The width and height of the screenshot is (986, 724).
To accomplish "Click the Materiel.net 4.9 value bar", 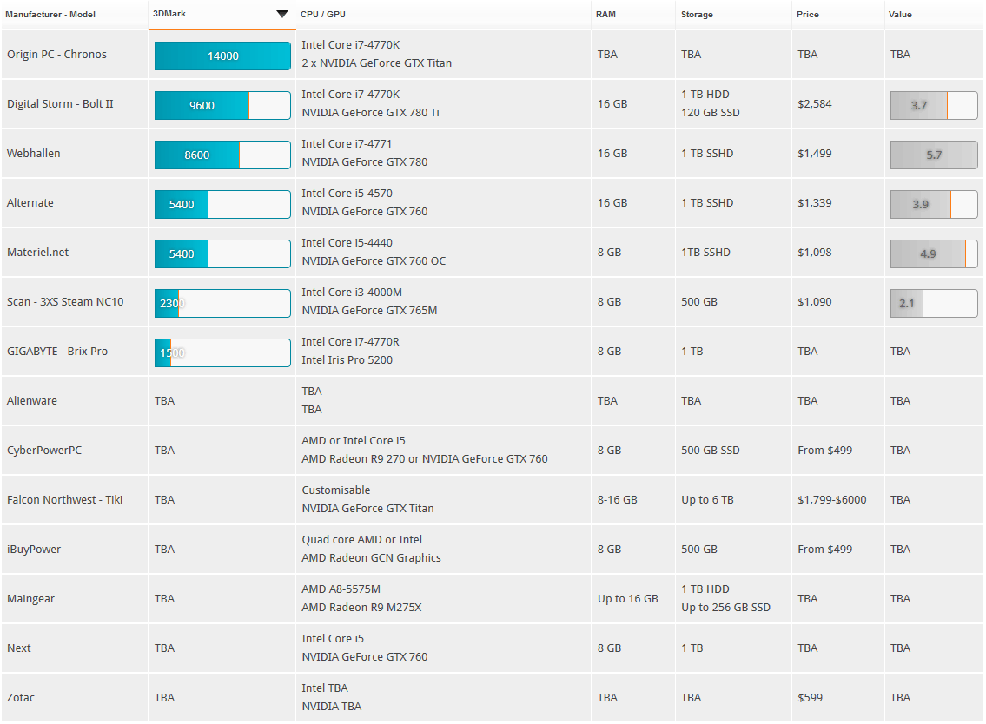I will pos(934,254).
